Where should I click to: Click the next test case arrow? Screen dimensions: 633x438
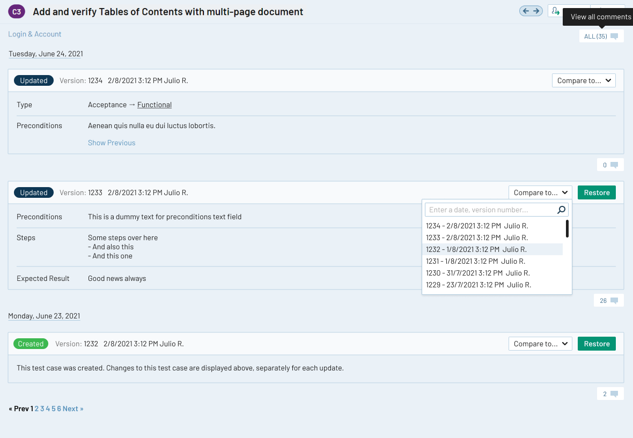pos(536,11)
